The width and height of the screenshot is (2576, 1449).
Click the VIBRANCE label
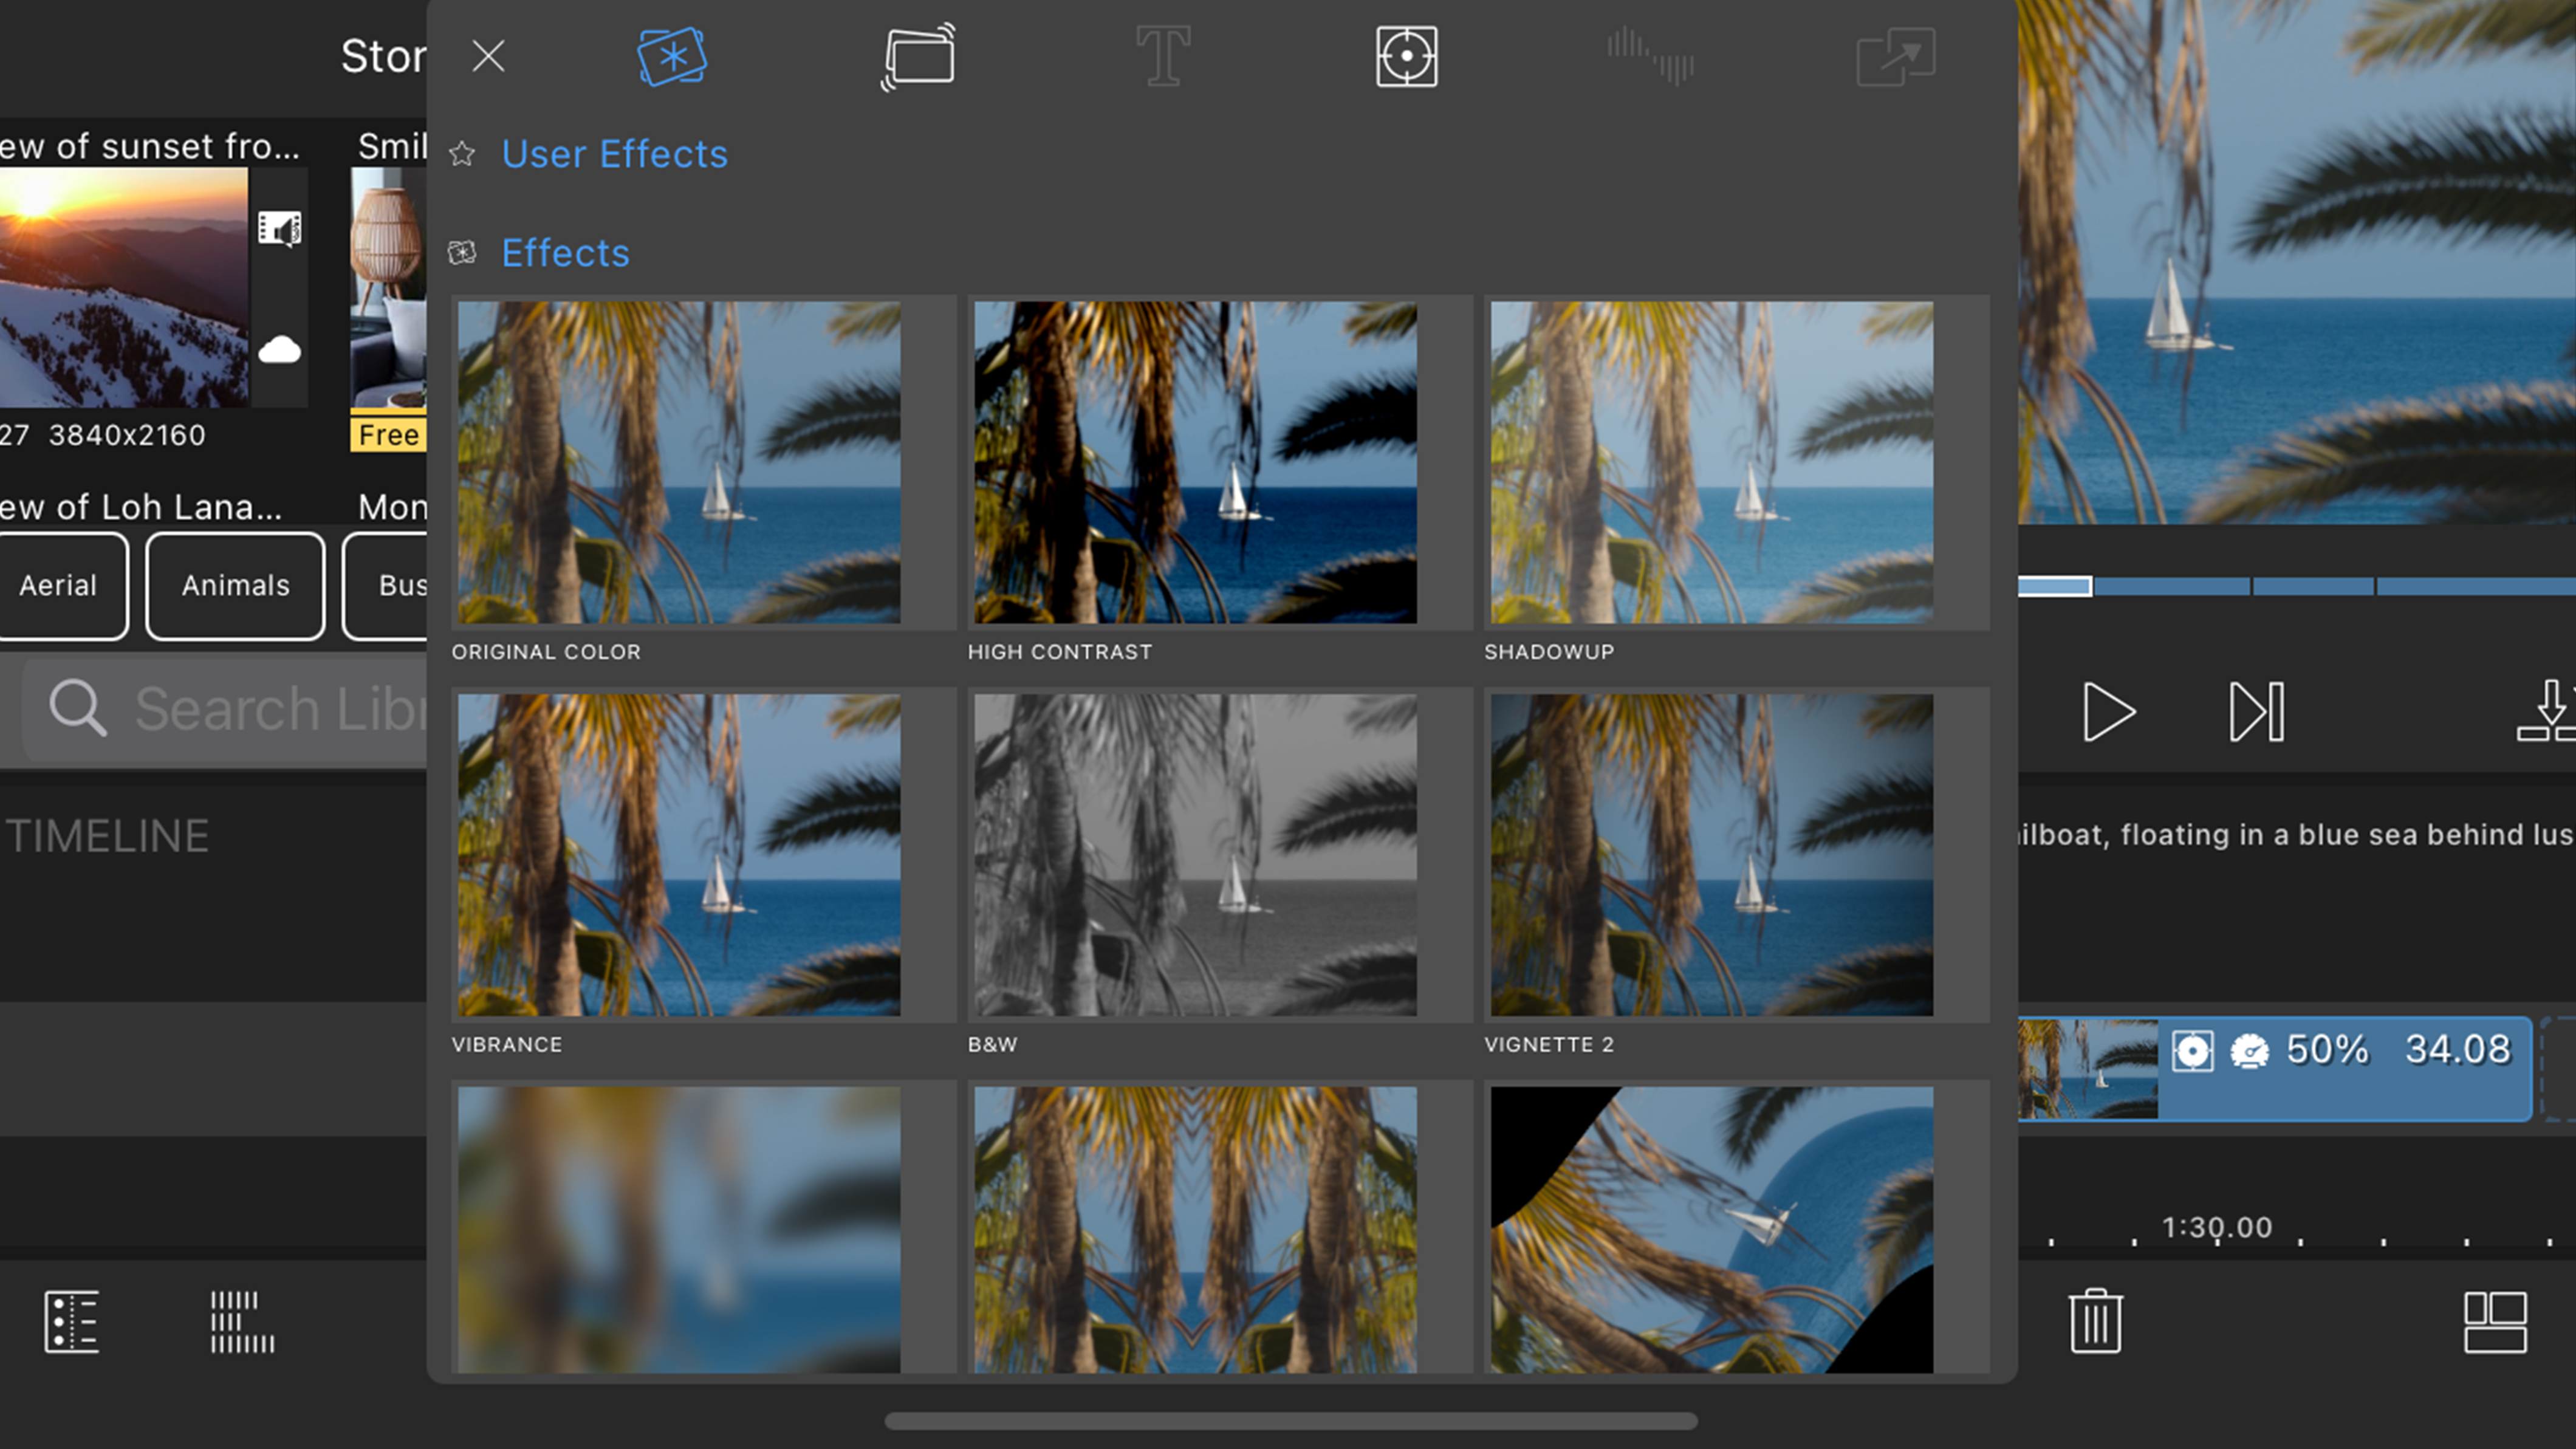click(507, 1045)
